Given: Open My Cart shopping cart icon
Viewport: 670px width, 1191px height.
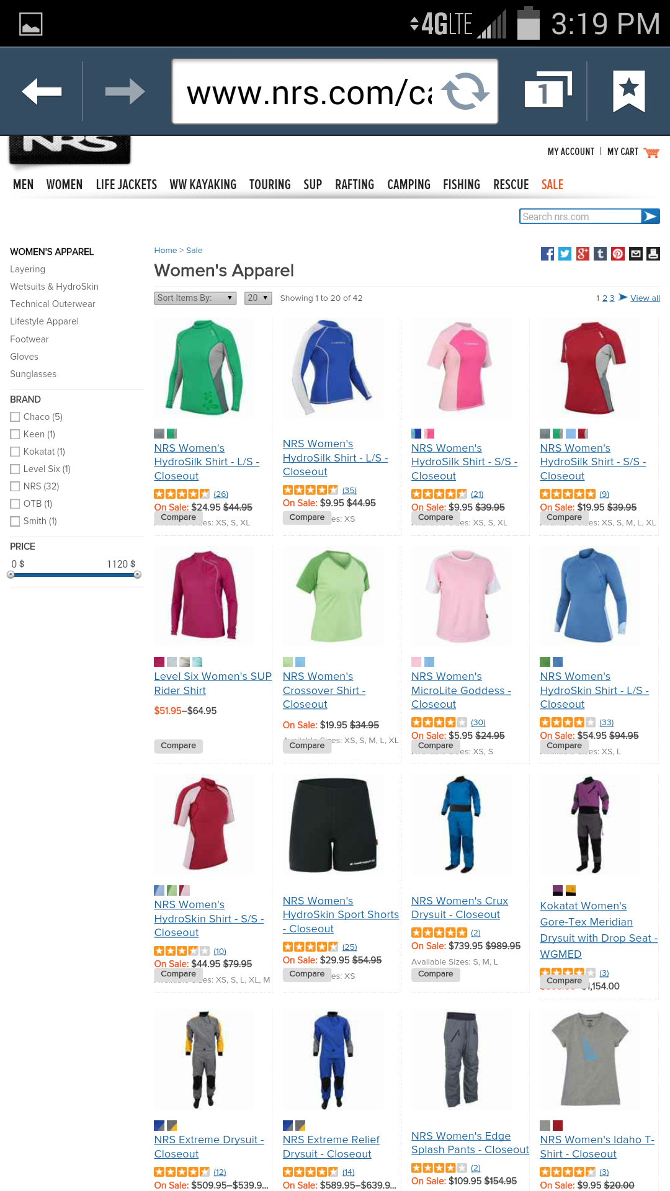Looking at the screenshot, I should point(651,153).
